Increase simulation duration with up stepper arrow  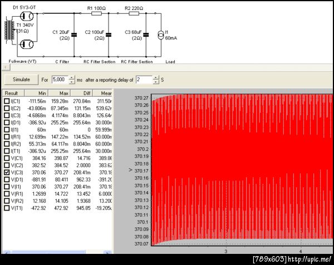[x=72, y=78]
